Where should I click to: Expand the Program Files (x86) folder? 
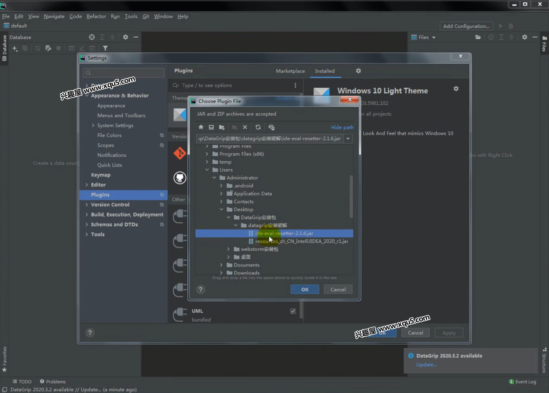tap(207, 154)
